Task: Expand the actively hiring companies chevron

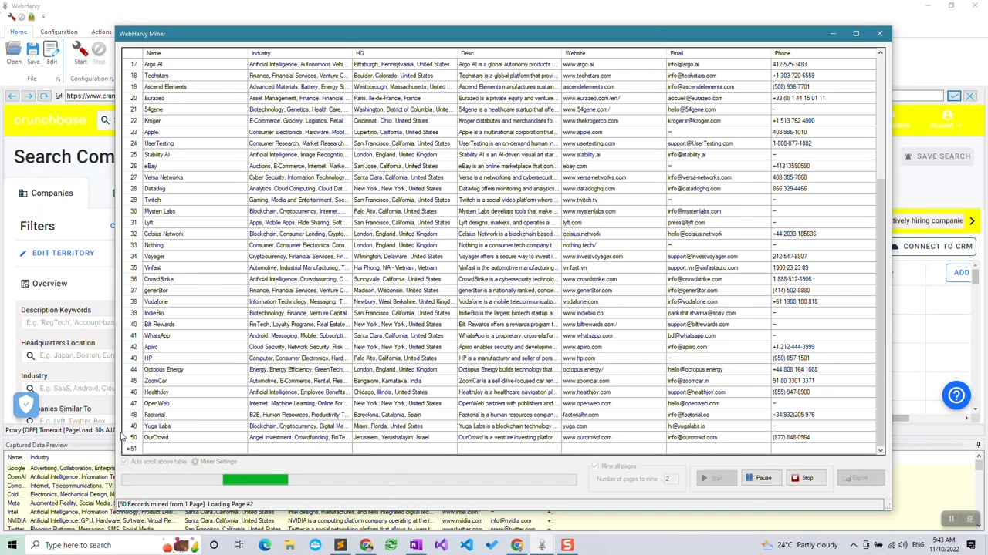Action: coord(972,221)
